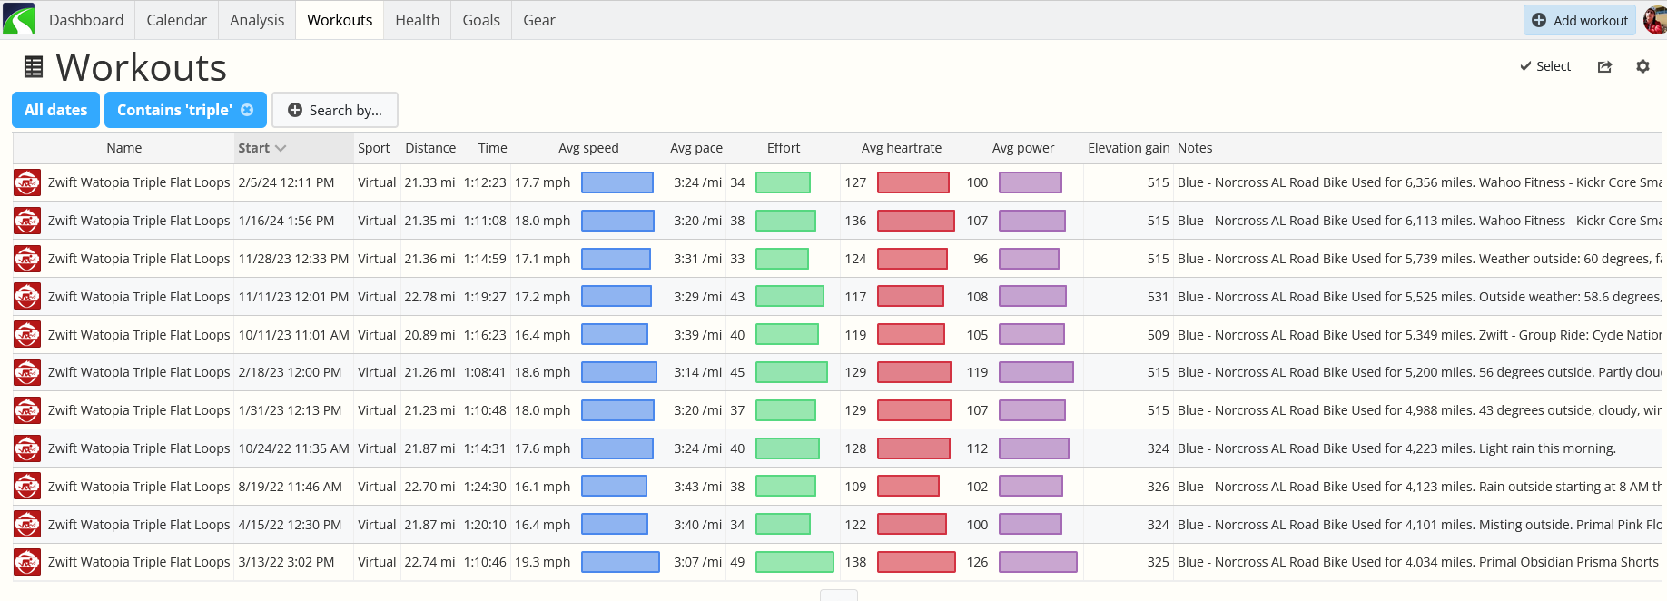Open the user profile avatar
This screenshot has width=1667, height=601.
click(x=1655, y=19)
